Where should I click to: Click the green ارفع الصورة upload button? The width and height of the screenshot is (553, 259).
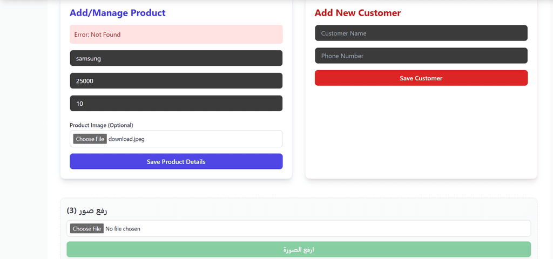pyautogui.click(x=298, y=250)
